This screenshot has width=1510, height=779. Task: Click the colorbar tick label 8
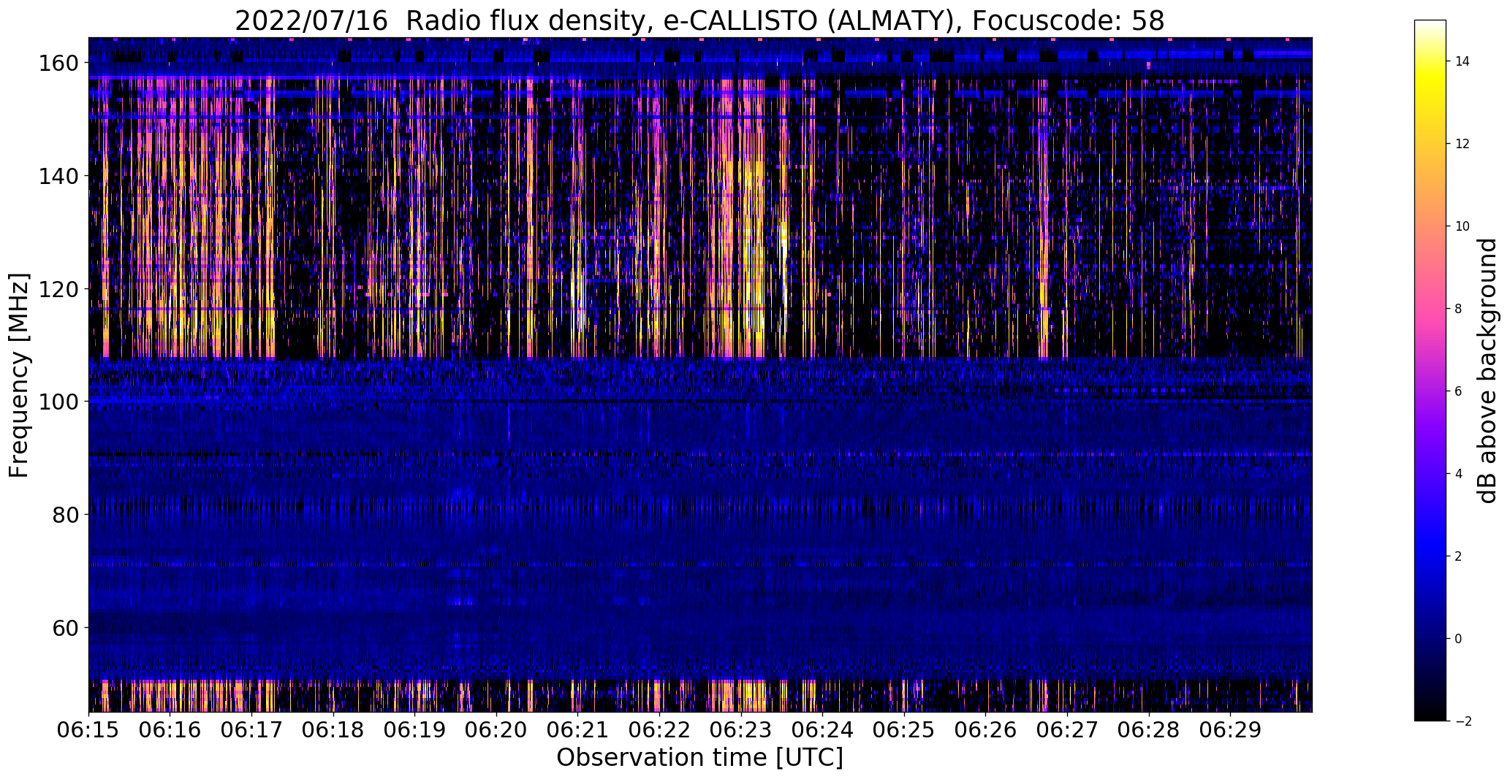[1459, 310]
